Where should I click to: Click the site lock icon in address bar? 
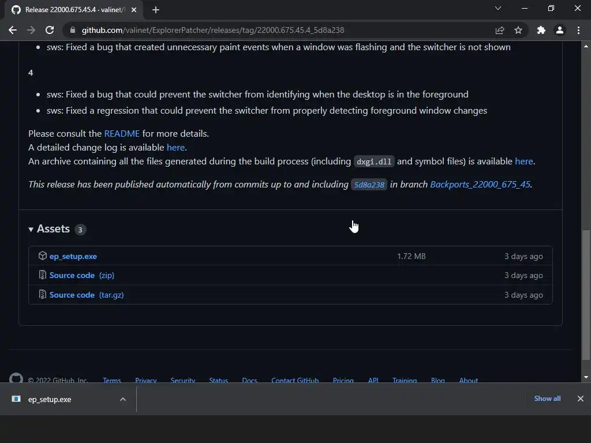[72, 30]
